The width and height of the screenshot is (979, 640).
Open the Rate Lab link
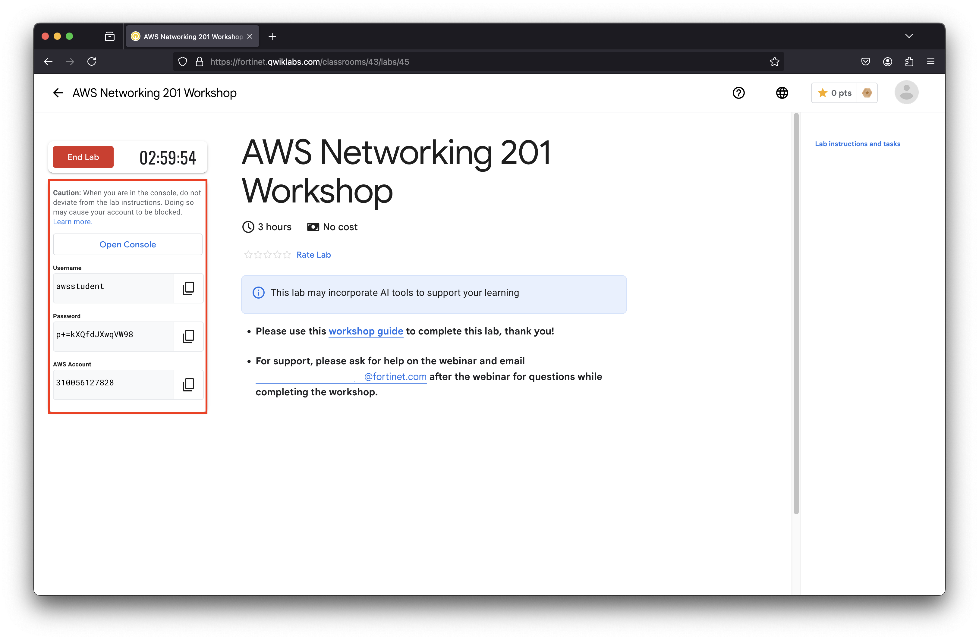[313, 255]
